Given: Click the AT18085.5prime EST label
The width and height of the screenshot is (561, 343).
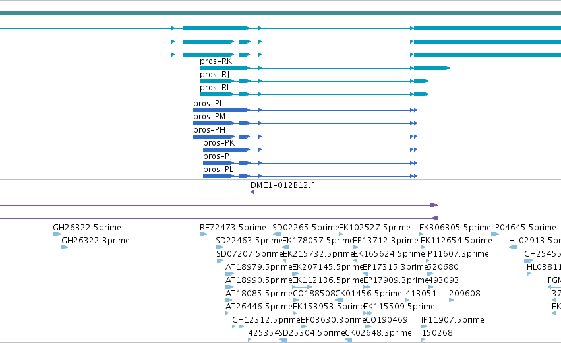Looking at the screenshot, I should 258,294.
